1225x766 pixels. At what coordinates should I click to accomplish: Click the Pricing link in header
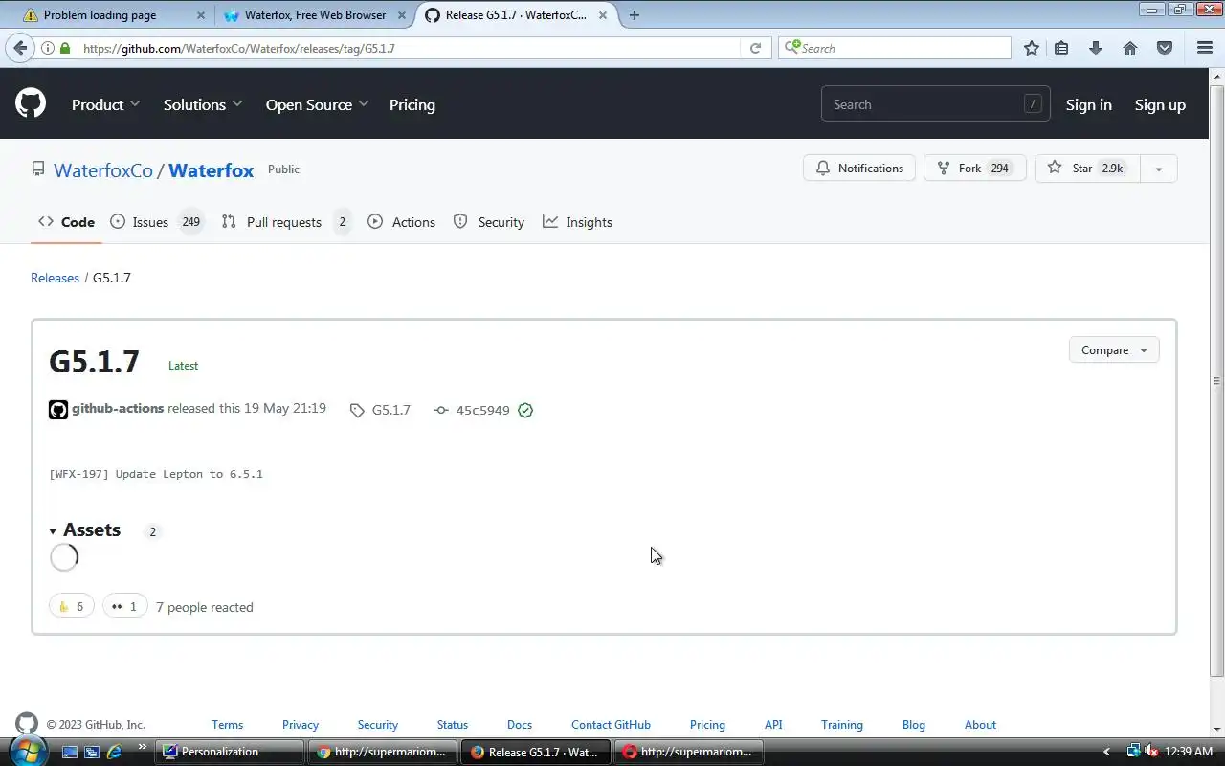412,104
